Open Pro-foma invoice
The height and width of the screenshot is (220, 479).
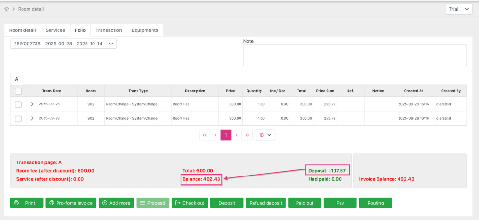[x=70, y=203]
